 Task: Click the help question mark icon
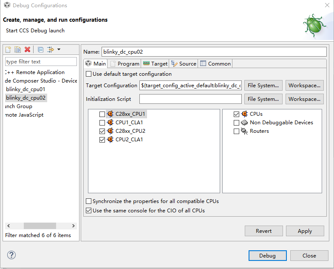(x=11, y=255)
